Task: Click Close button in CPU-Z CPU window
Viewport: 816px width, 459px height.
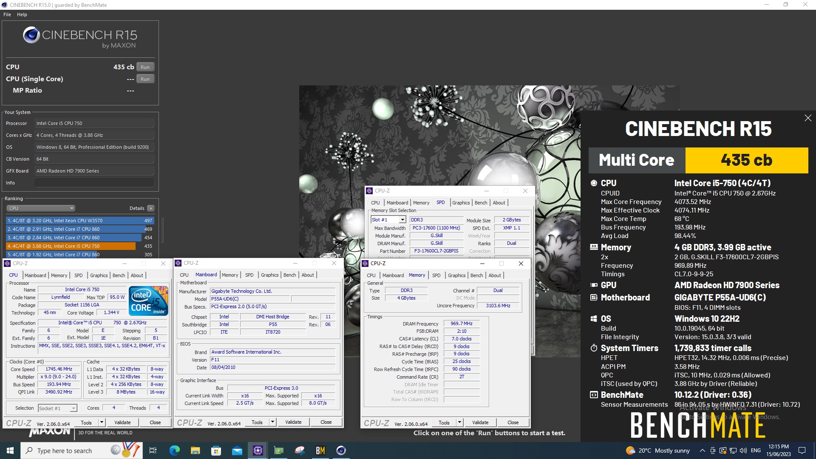Action: (x=155, y=422)
